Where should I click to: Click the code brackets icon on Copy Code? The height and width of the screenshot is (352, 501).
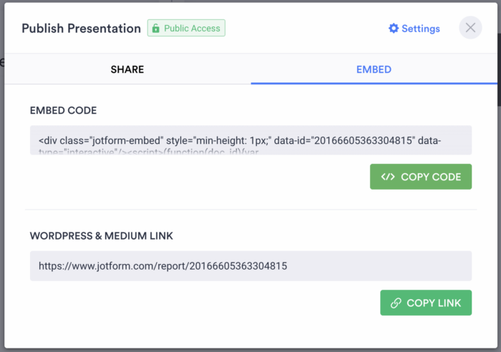[x=388, y=177]
